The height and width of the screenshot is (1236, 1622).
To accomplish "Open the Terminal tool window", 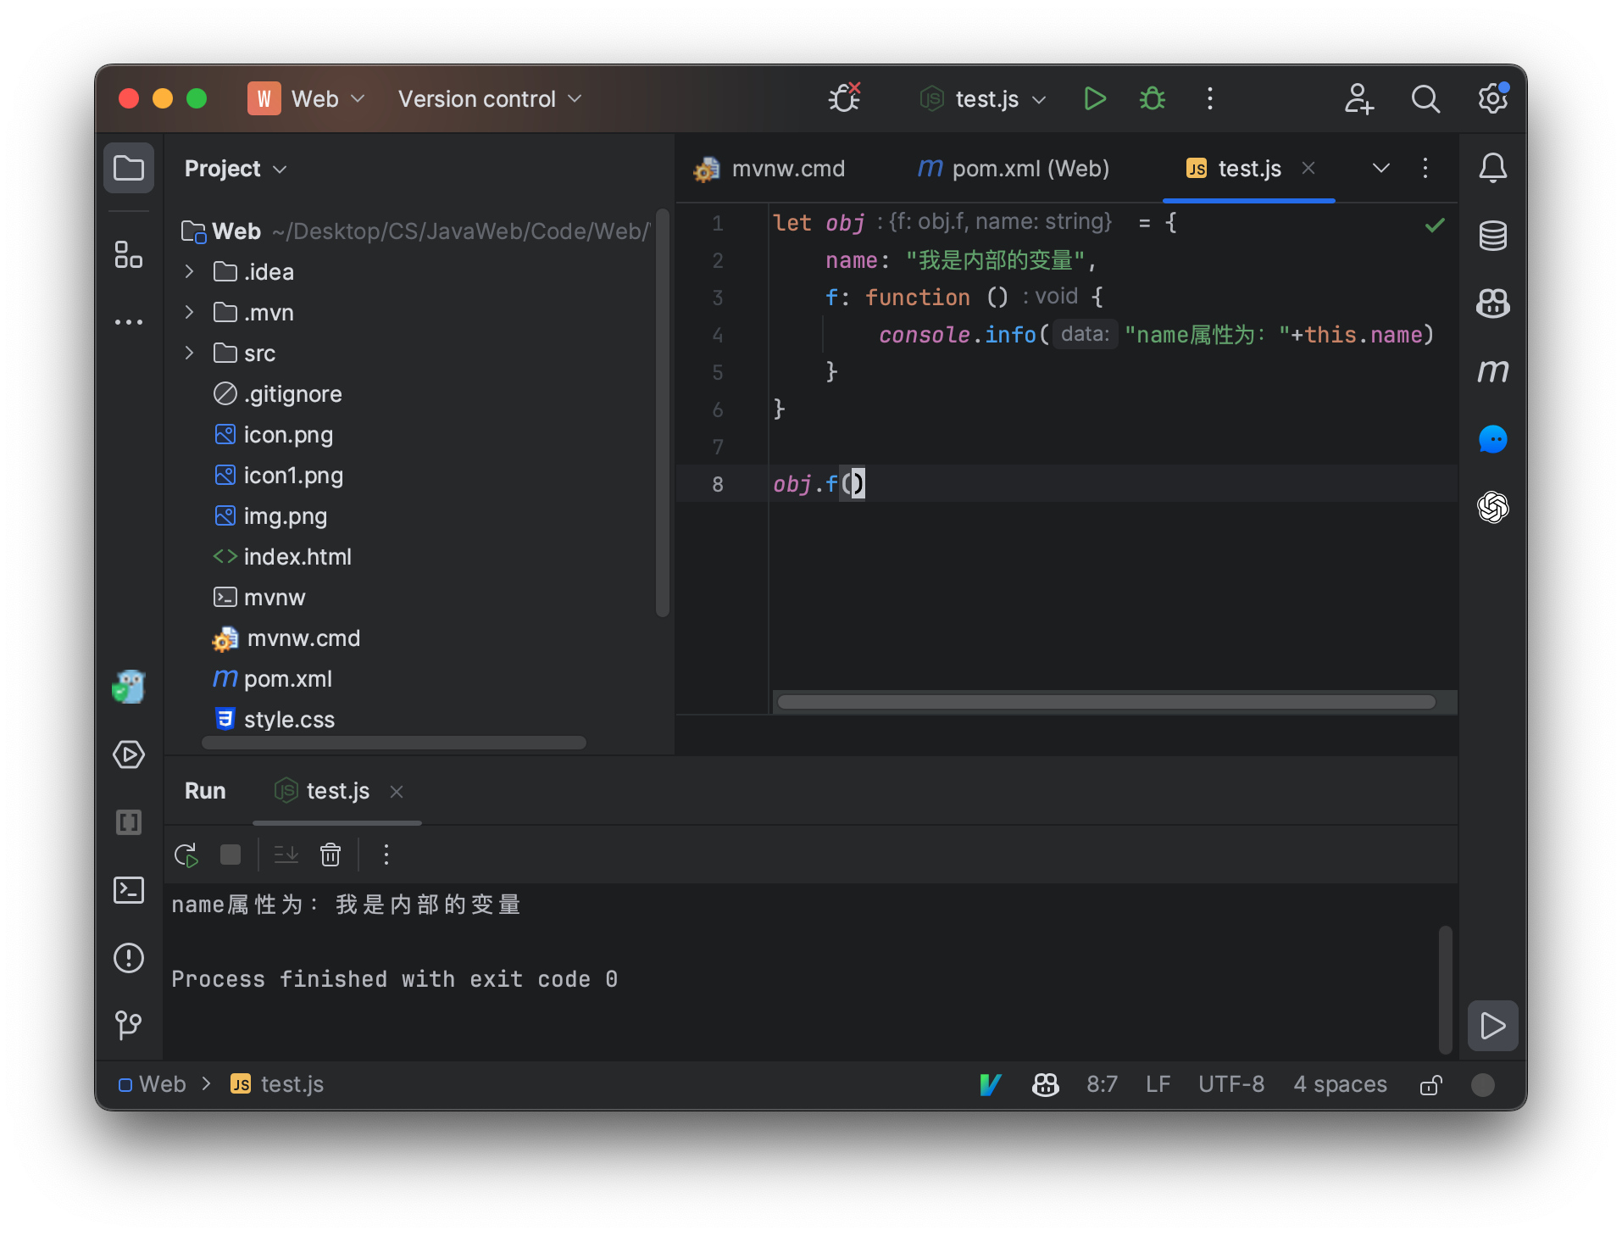I will point(129,890).
